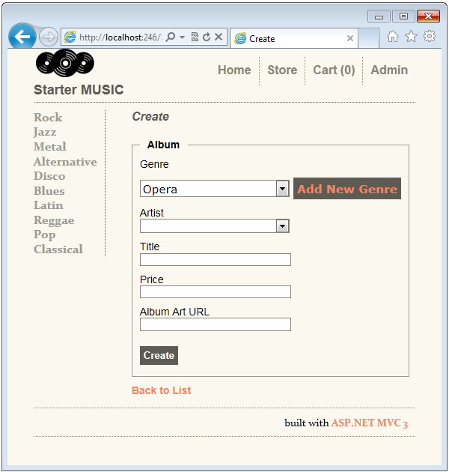
Task: Close the Create browser tab
Action: tap(349, 38)
